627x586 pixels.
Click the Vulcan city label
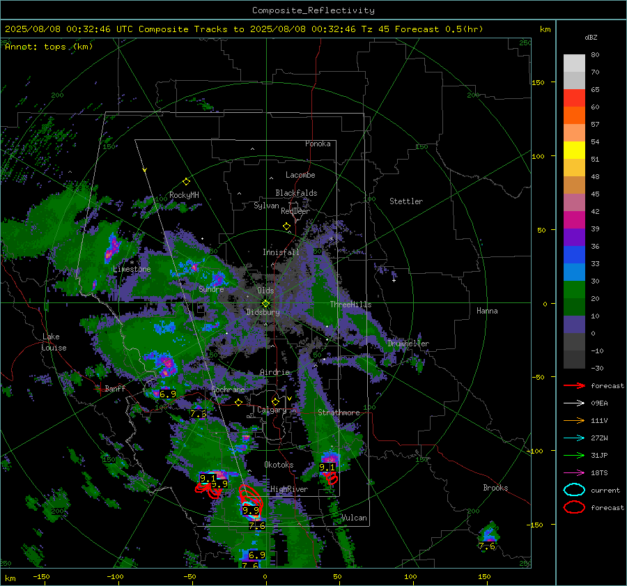354,518
